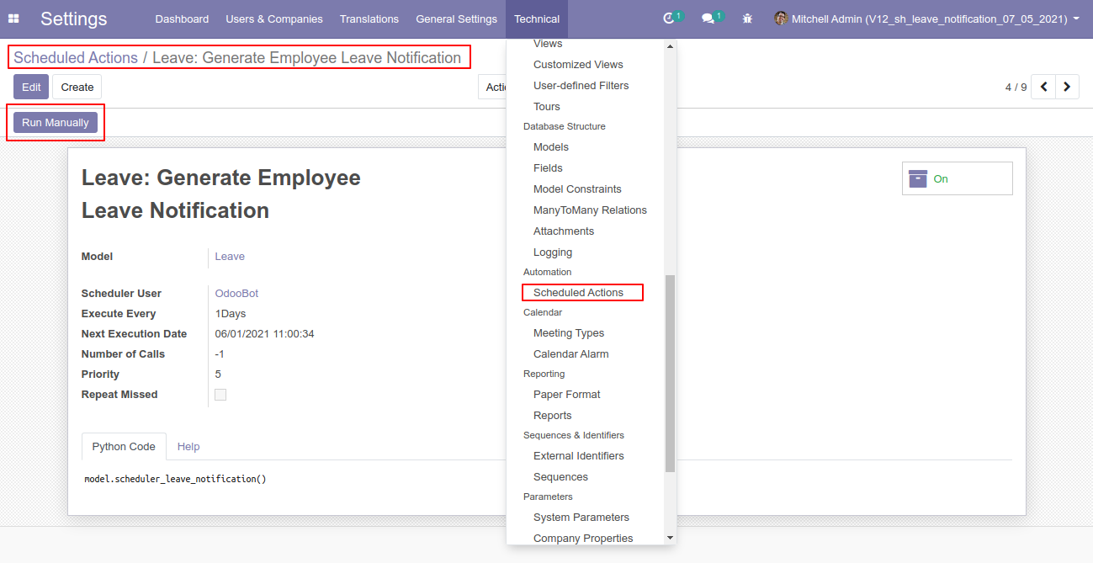
Task: Click Mitchell Admin avatar picture
Action: tap(781, 19)
